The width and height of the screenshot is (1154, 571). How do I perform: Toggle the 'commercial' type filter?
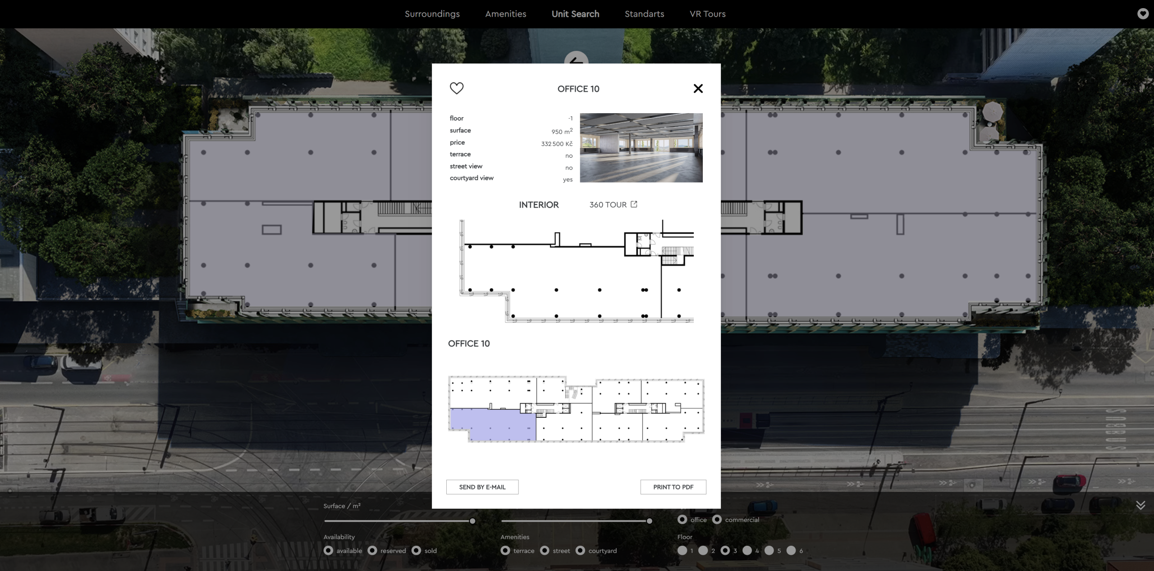[717, 520]
